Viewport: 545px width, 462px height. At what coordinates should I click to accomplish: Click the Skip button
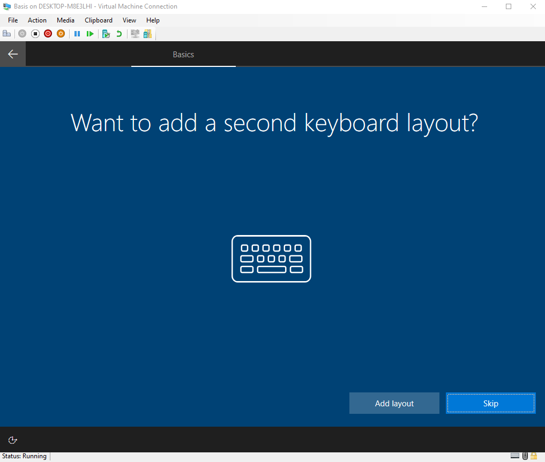pos(491,403)
